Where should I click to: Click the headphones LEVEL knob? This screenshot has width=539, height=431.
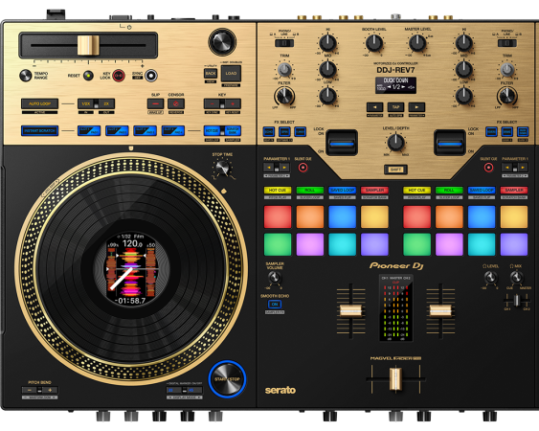pyautogui.click(x=490, y=278)
